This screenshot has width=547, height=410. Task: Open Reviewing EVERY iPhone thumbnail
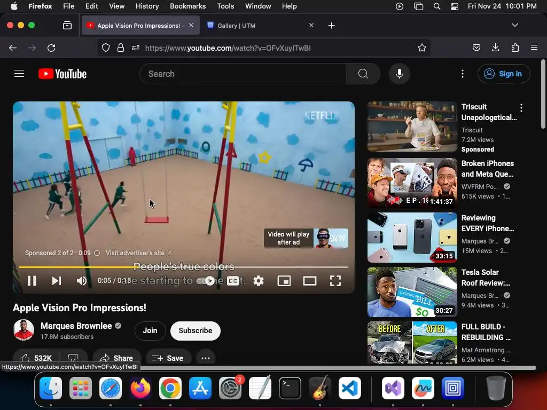[412, 237]
